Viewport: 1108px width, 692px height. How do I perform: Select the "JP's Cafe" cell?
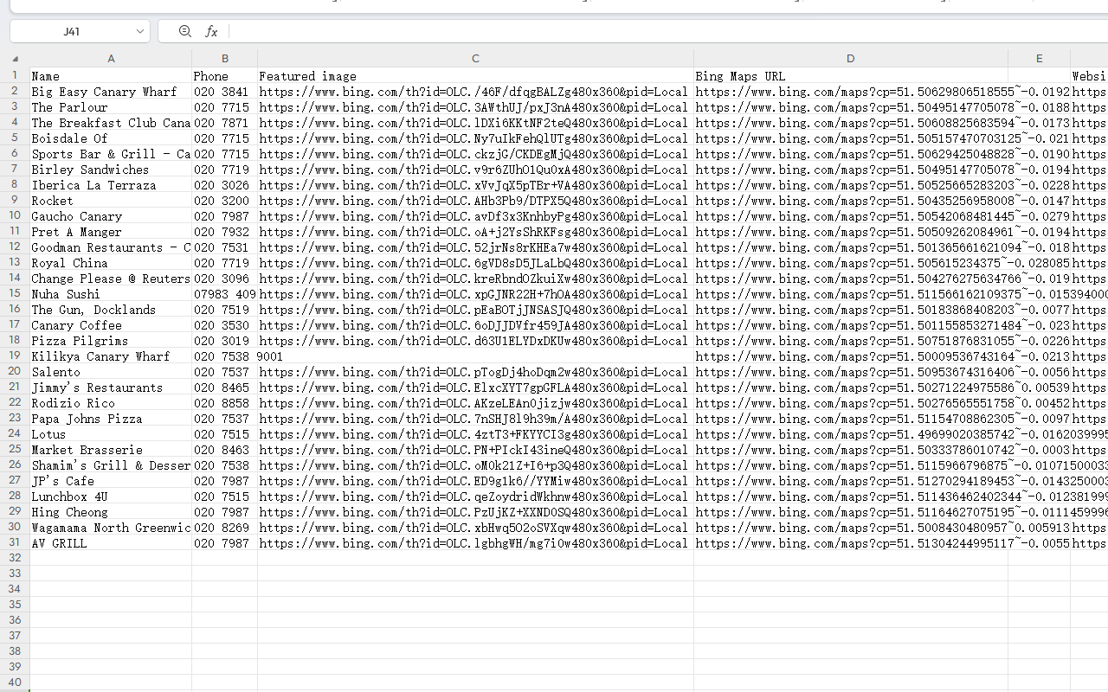point(111,481)
